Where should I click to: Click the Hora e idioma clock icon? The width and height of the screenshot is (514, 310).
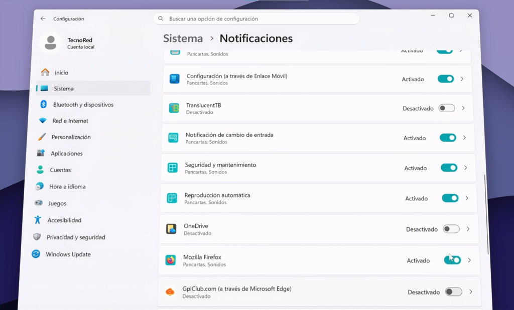(x=39, y=186)
